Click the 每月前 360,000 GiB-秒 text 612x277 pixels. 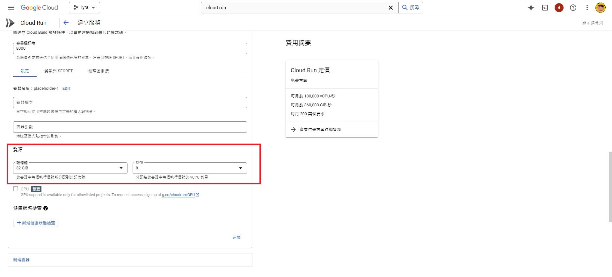tap(311, 105)
